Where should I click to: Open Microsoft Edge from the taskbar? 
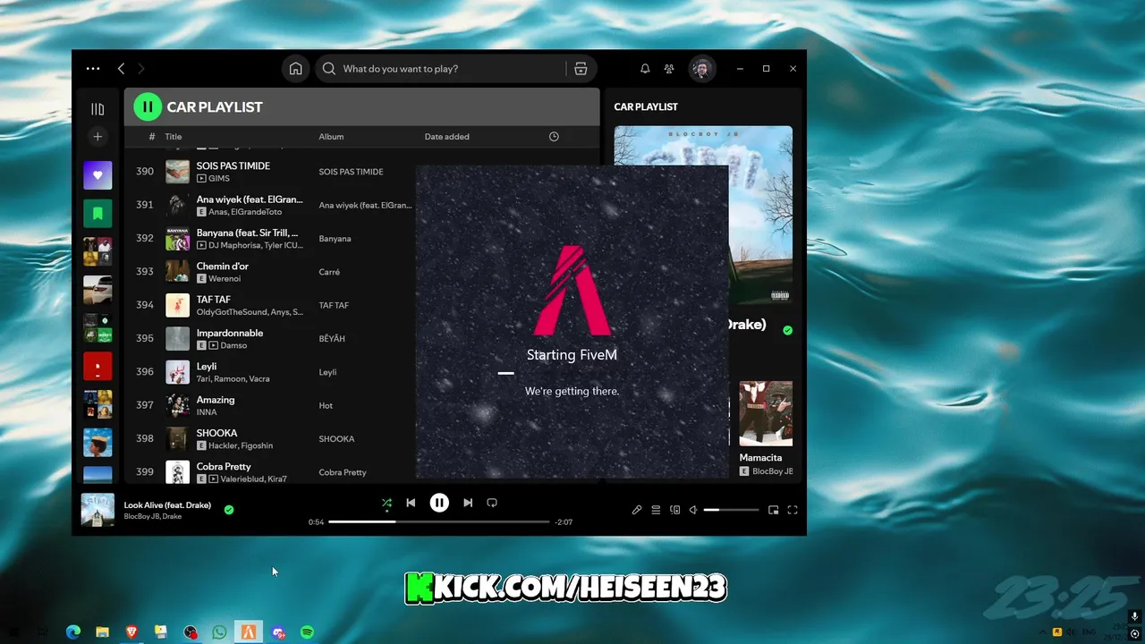click(x=73, y=632)
